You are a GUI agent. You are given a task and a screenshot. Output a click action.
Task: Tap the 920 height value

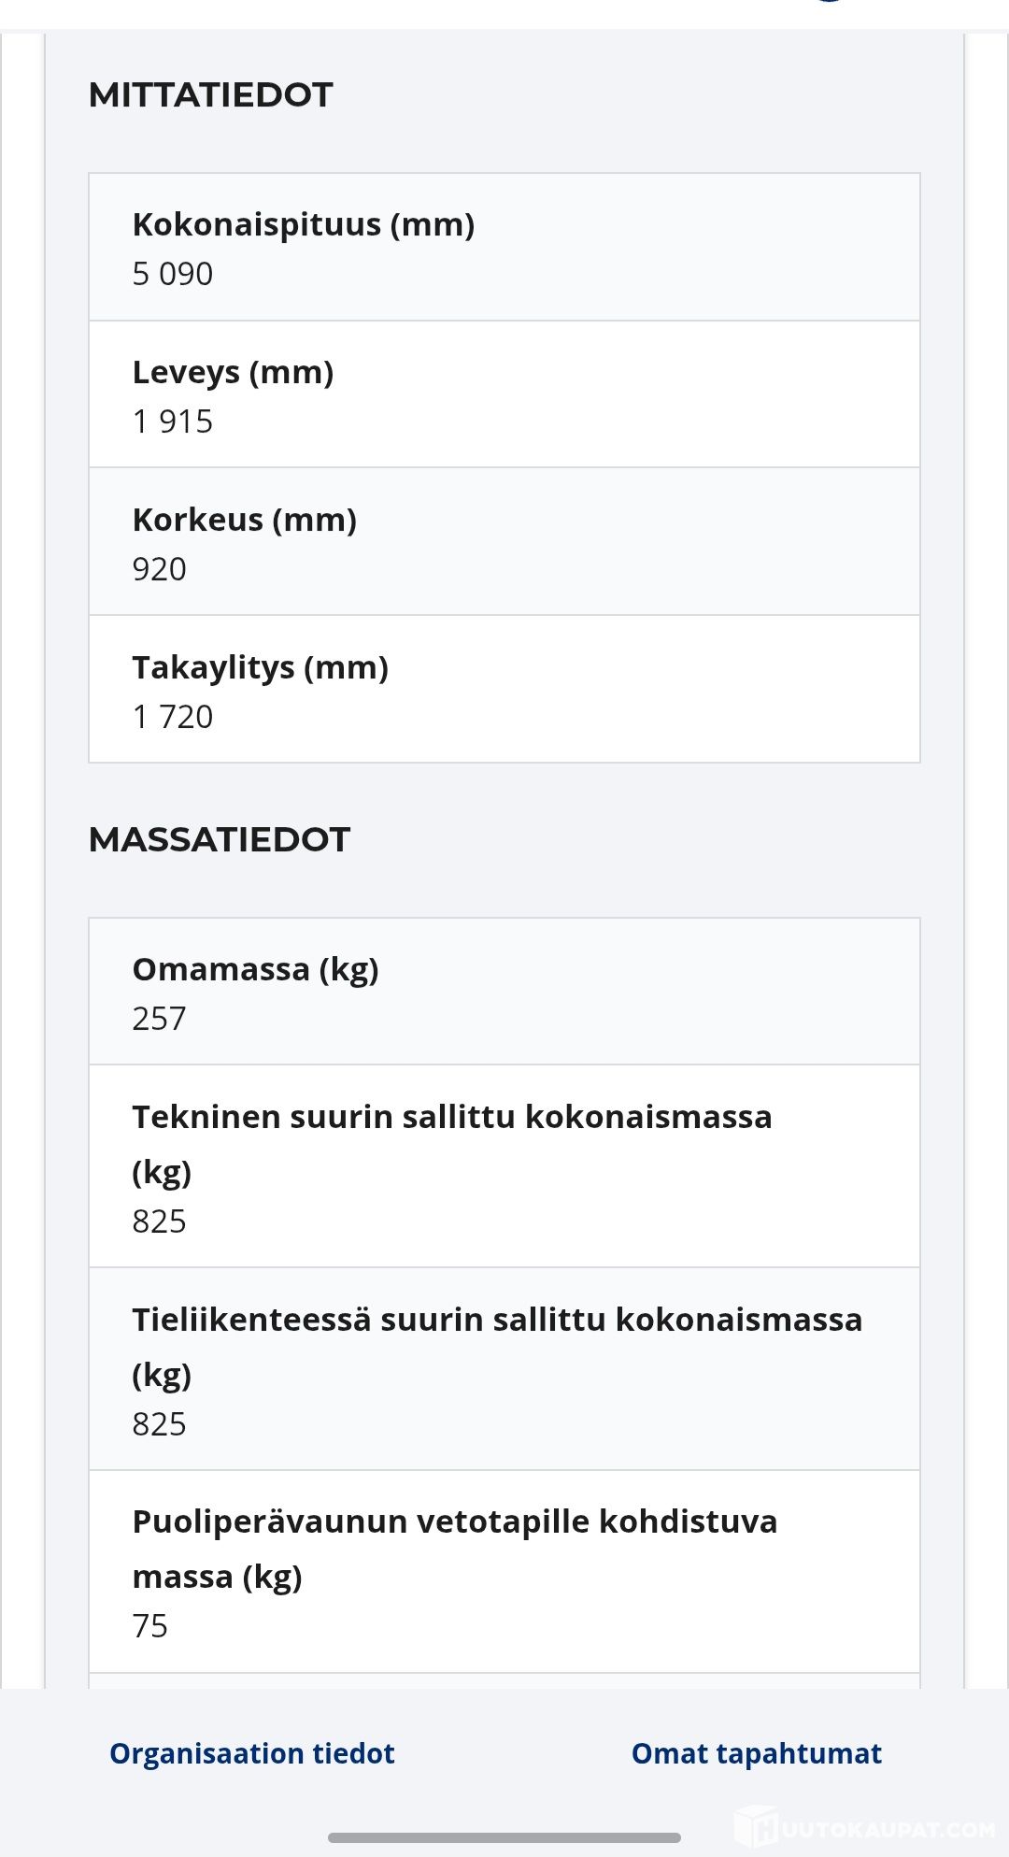(159, 569)
